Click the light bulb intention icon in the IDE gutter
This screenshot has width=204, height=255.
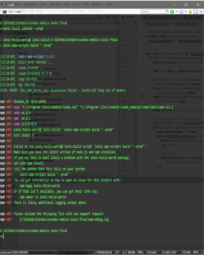(142, 96)
